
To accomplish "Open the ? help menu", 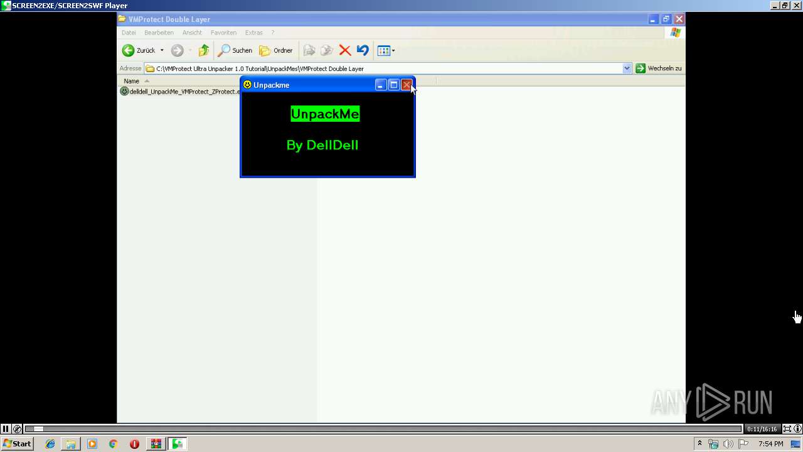I will pyautogui.click(x=273, y=33).
